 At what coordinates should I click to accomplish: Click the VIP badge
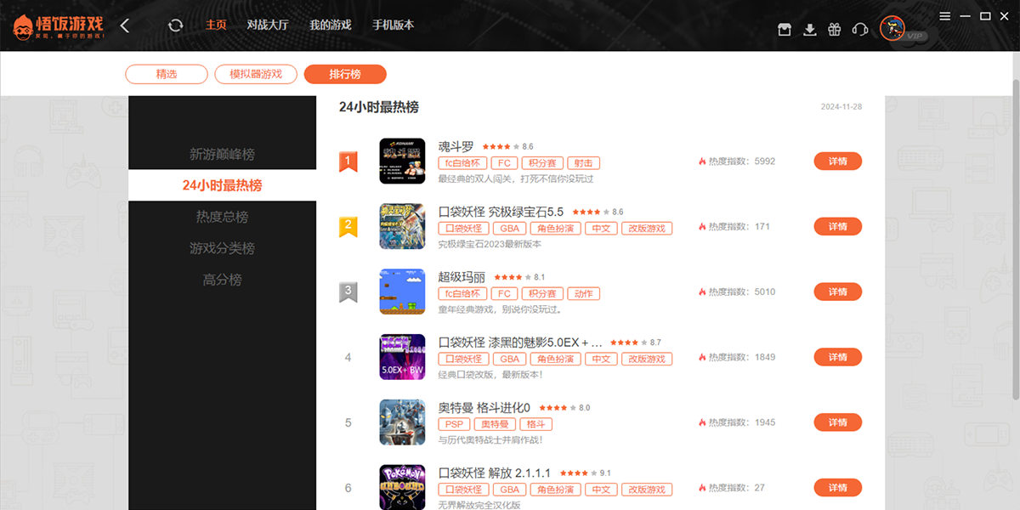point(915,37)
